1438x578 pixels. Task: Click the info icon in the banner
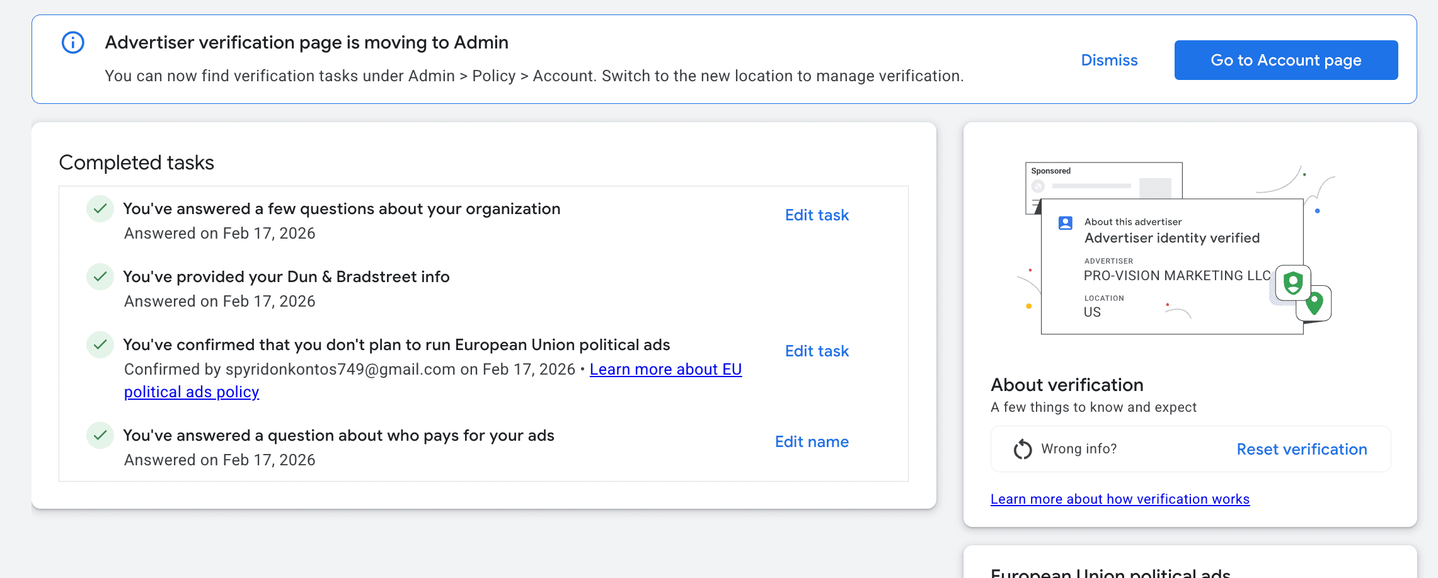coord(73,43)
